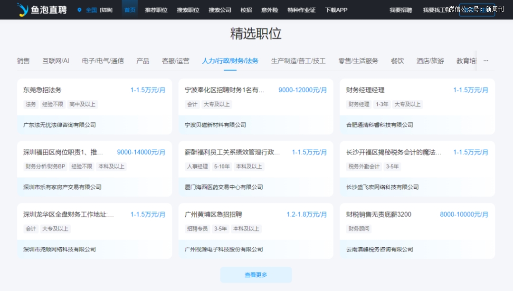Click the 我要招聘 link
This screenshot has width=513, height=291.
[x=400, y=10]
